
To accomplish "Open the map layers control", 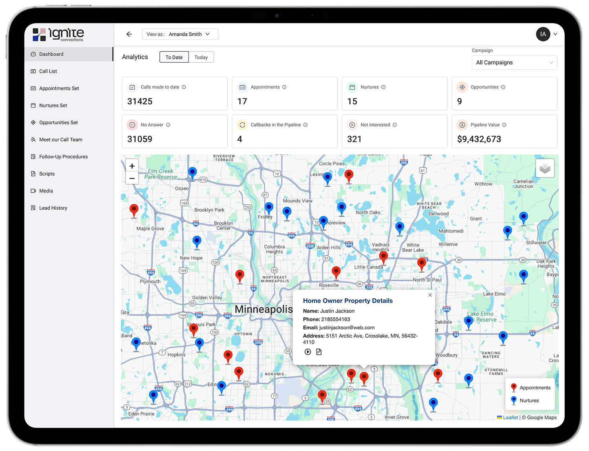I will (x=545, y=168).
